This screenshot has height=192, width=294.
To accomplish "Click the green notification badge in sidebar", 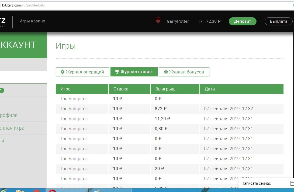I will [x=2, y=90].
